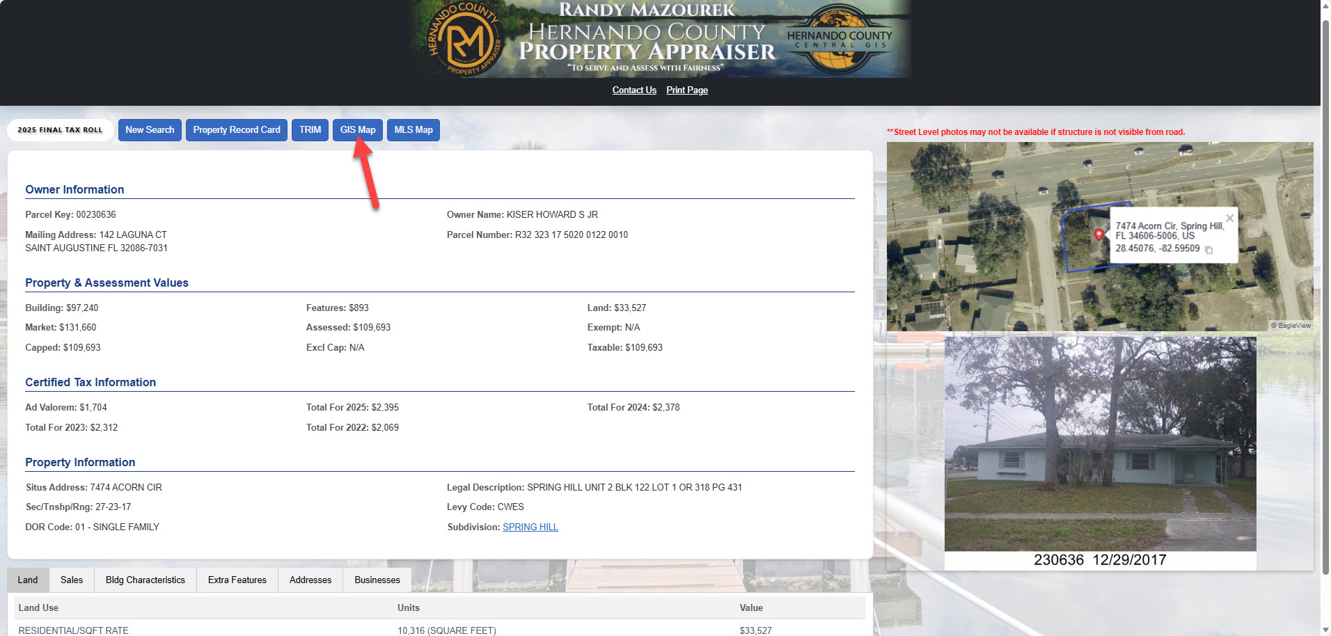Click the 2025 FINAL TAX ROLL badge

60,129
